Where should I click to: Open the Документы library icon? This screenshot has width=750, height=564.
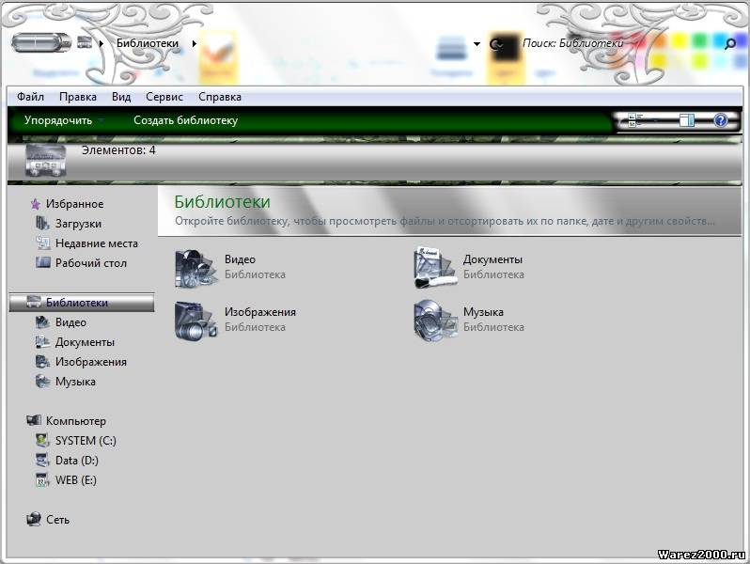[434, 268]
